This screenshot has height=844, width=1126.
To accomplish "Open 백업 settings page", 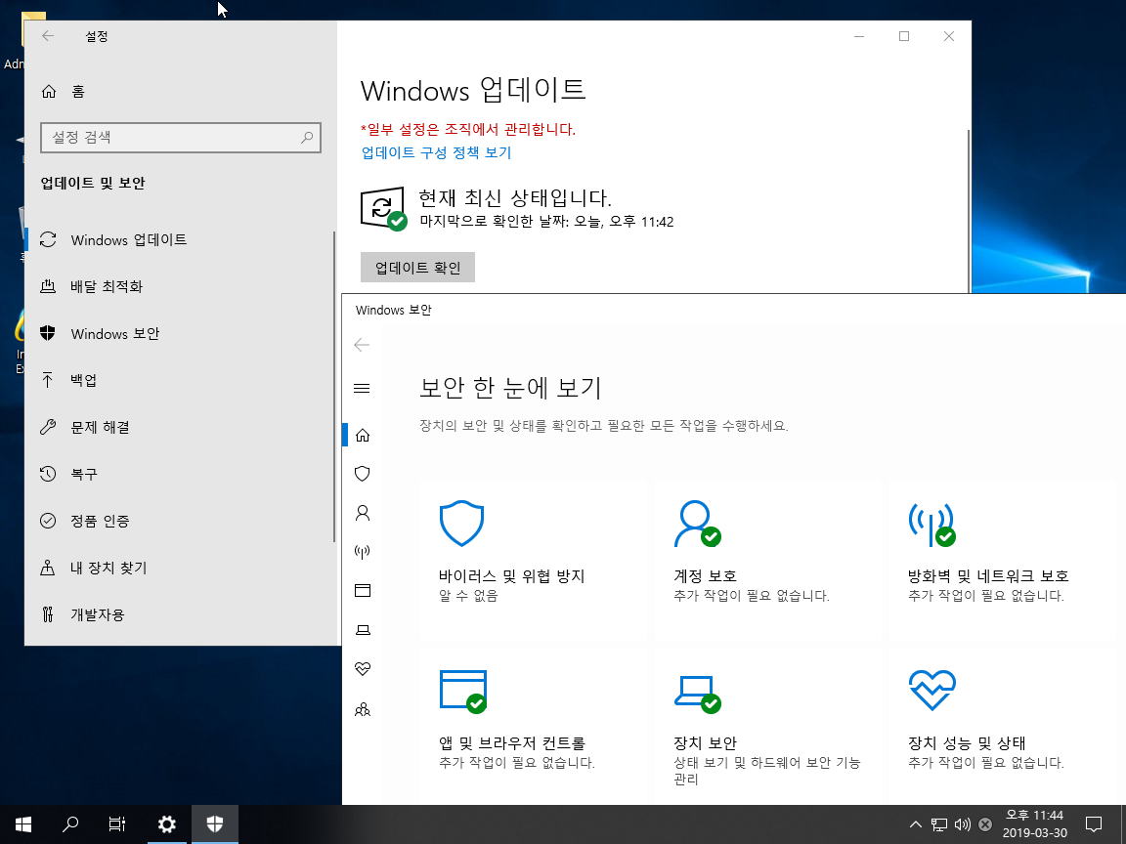I will coord(180,380).
